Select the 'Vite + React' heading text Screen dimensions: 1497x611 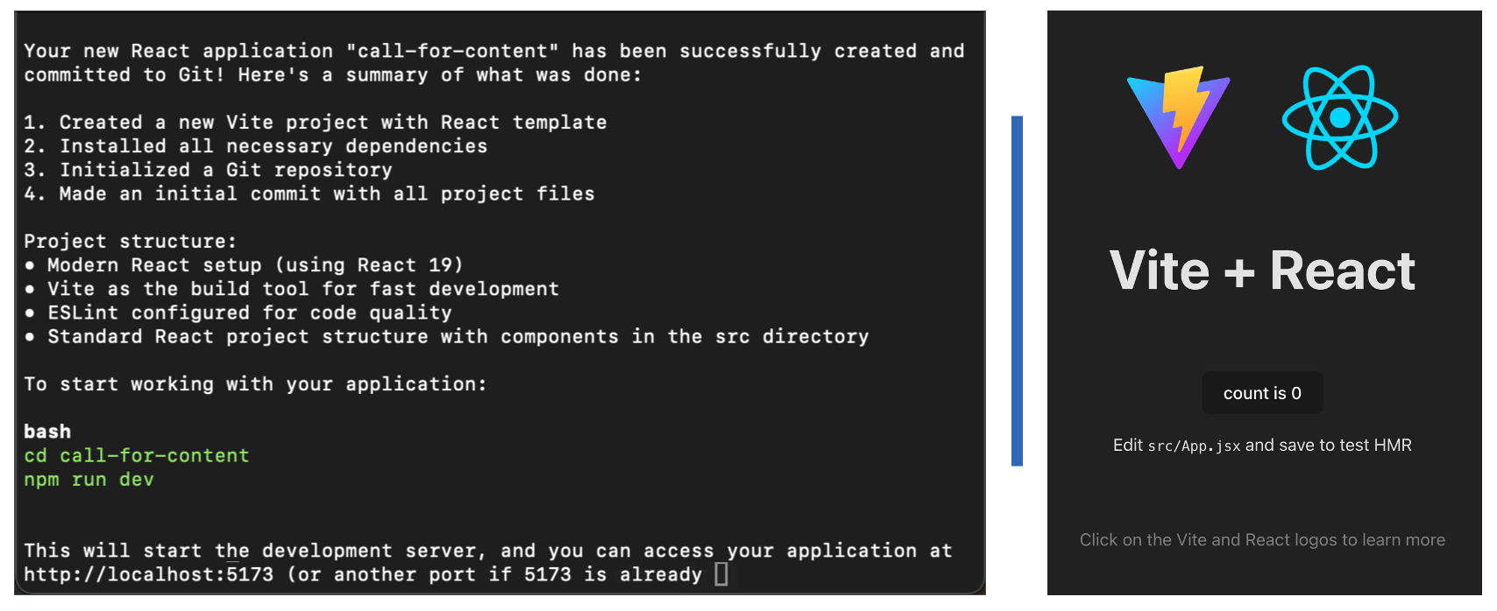[x=1262, y=270]
